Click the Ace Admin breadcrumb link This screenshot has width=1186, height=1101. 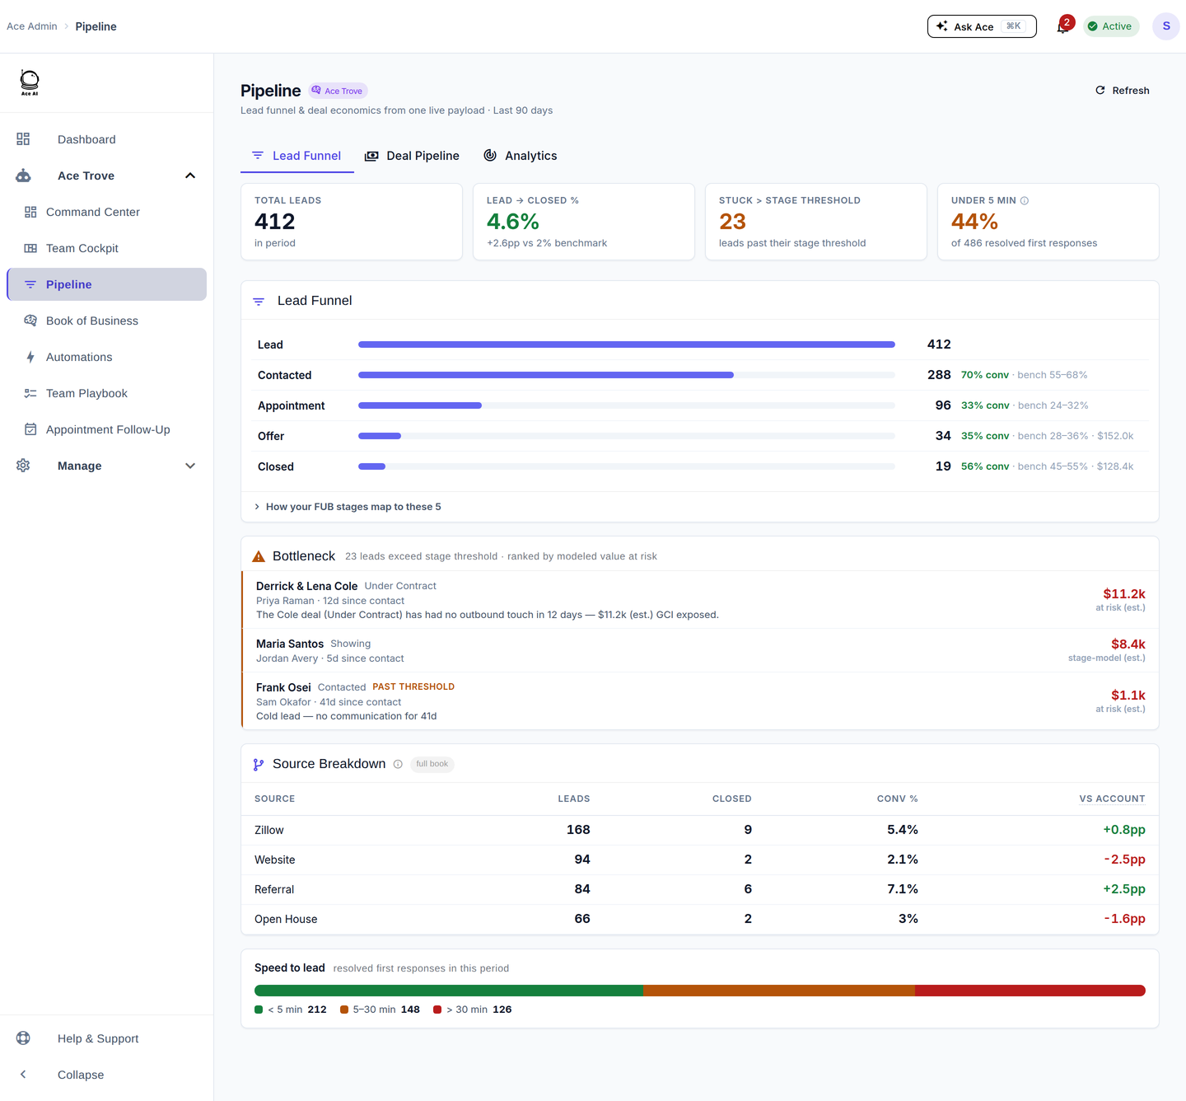pos(32,26)
